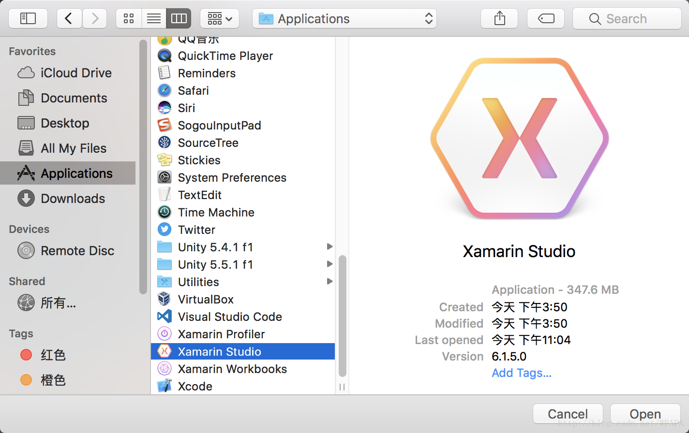Click the file list scrollbar thumb

[x=343, y=316]
